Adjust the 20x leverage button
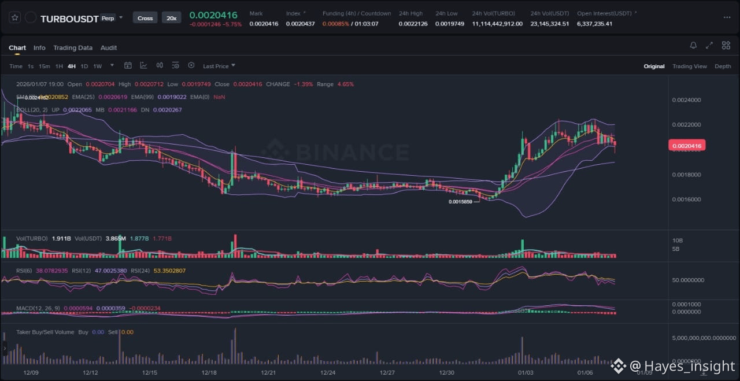Screen dimensions: 740x381 pyautogui.click(x=171, y=18)
